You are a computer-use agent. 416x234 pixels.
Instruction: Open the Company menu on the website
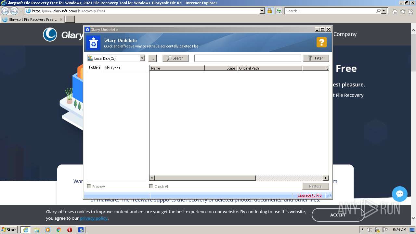(x=345, y=34)
